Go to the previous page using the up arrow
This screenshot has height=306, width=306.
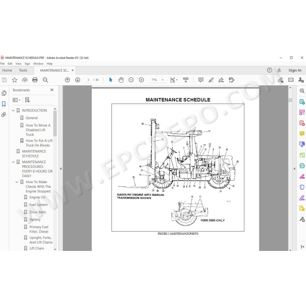(x=67, y=80)
